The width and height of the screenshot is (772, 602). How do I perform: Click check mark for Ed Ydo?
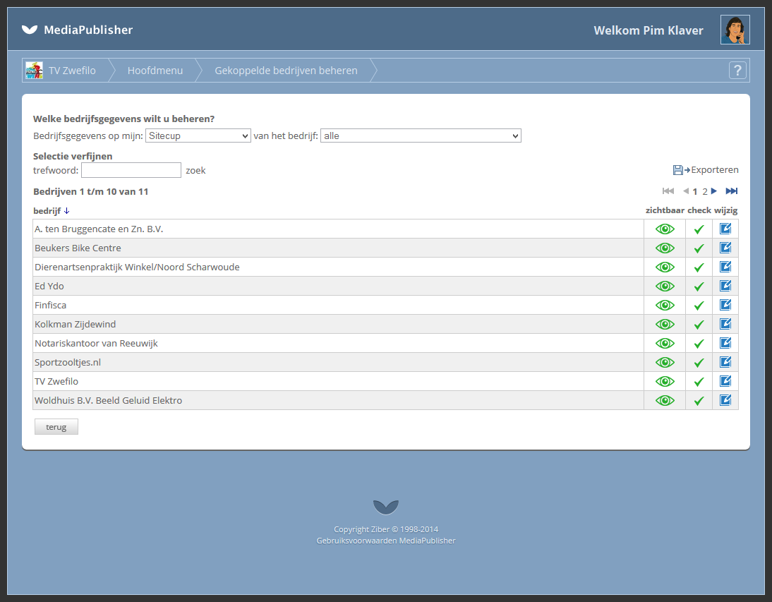tap(699, 287)
